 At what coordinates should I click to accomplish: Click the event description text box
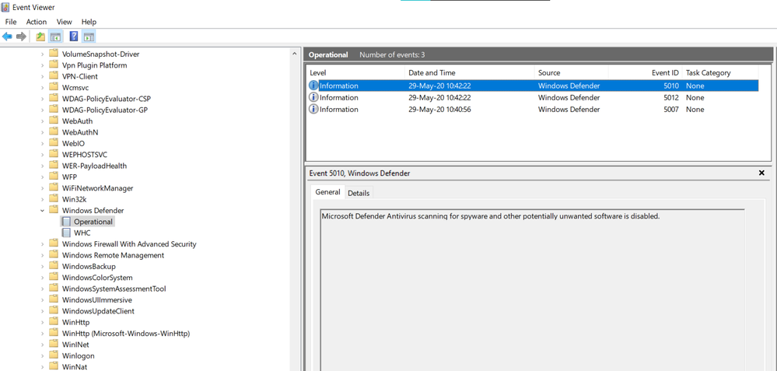(532, 290)
